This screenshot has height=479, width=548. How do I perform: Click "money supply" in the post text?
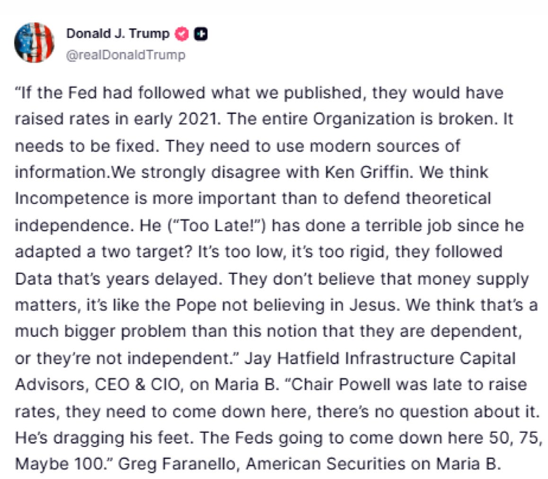coord(473,279)
